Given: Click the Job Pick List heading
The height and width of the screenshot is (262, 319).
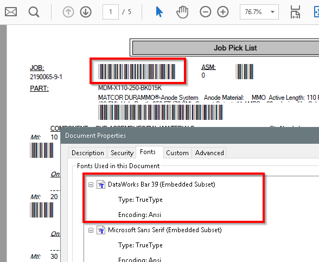Looking at the screenshot, I should pos(235,48).
